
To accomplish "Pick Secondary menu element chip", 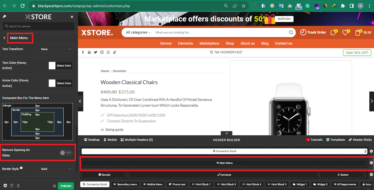I will coord(125,184).
